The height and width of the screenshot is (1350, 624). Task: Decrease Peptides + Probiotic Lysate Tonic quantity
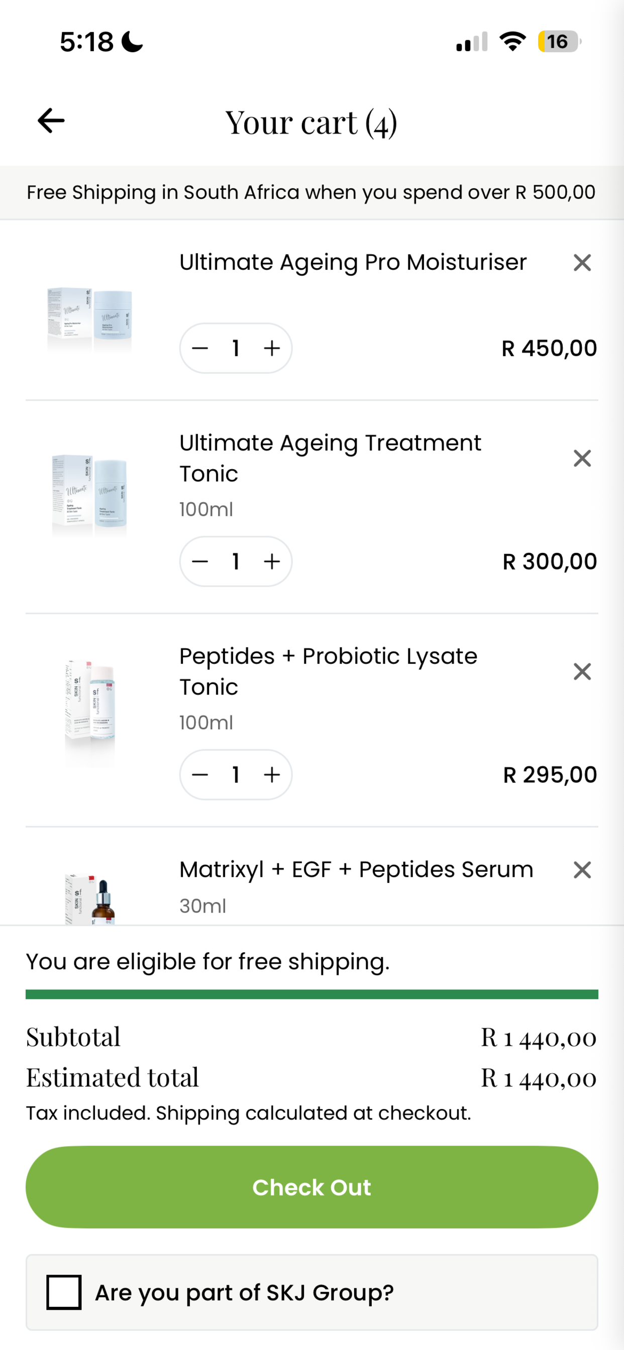200,774
